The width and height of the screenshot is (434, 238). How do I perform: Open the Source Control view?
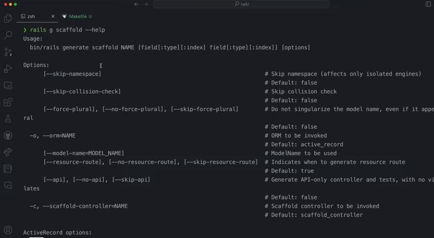point(8,52)
